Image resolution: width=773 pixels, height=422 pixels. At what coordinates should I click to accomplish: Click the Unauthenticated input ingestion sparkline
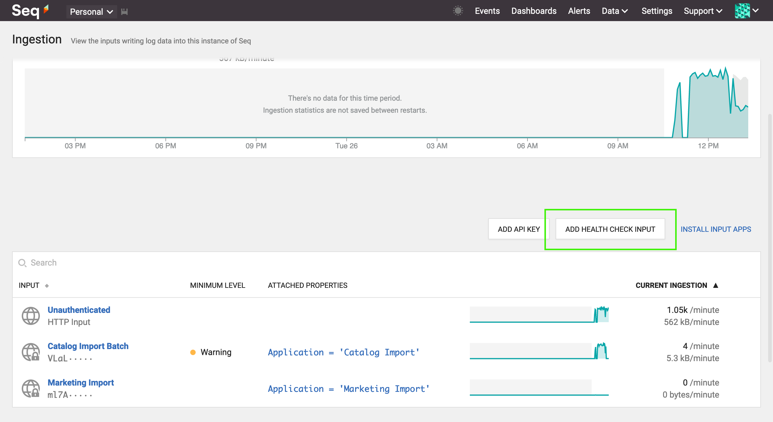click(x=539, y=315)
